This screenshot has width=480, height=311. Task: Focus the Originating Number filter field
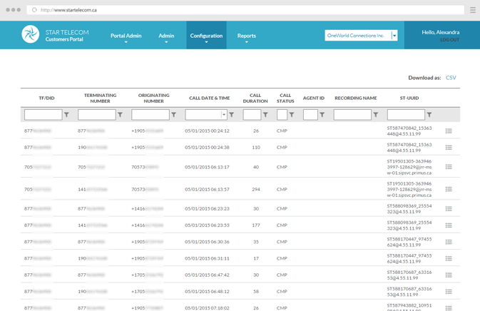(150, 115)
